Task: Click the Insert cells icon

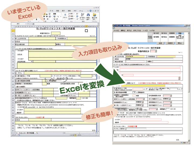Action: [69, 14]
